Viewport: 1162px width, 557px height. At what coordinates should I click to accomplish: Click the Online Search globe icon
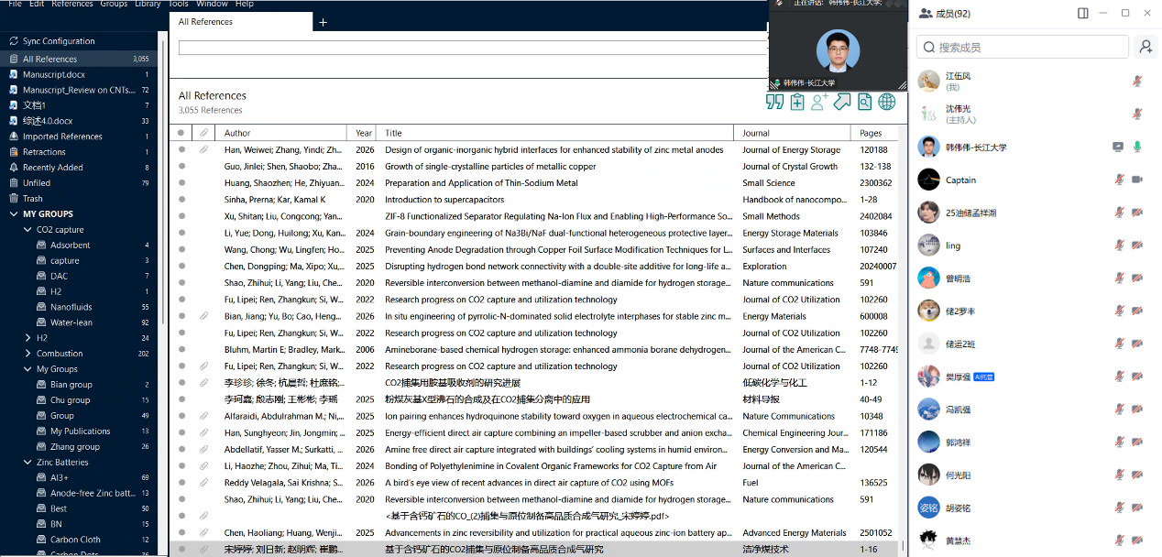point(886,103)
